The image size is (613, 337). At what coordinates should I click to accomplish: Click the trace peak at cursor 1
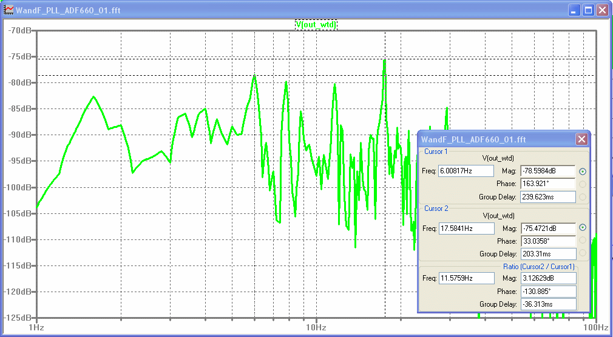[x=254, y=75]
